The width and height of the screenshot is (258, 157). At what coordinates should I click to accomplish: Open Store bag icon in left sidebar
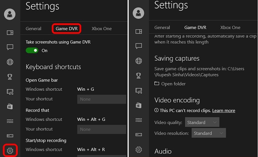[x=10, y=106]
